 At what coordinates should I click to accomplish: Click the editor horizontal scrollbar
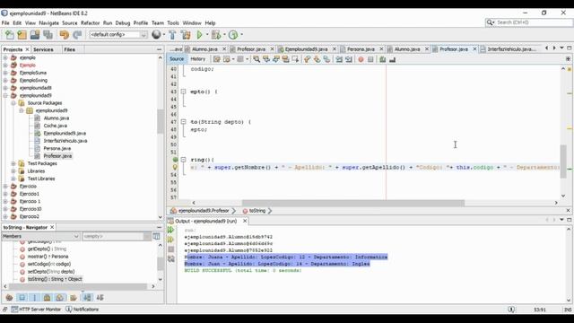pos(352,203)
